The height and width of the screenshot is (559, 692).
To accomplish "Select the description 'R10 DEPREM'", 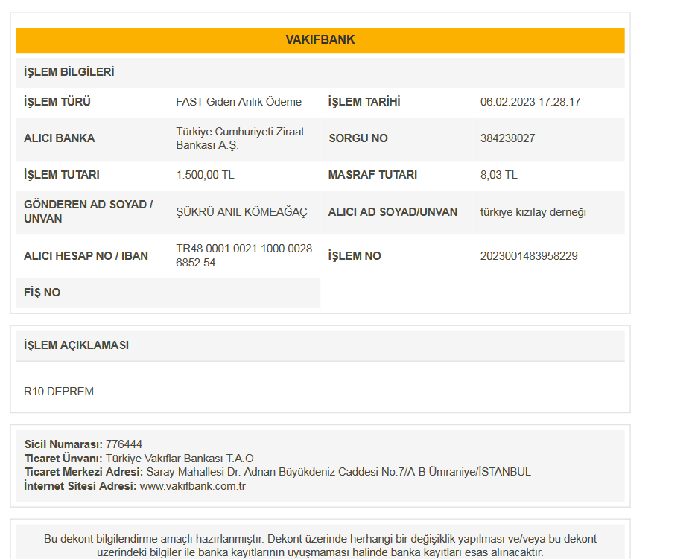I will [x=59, y=392].
